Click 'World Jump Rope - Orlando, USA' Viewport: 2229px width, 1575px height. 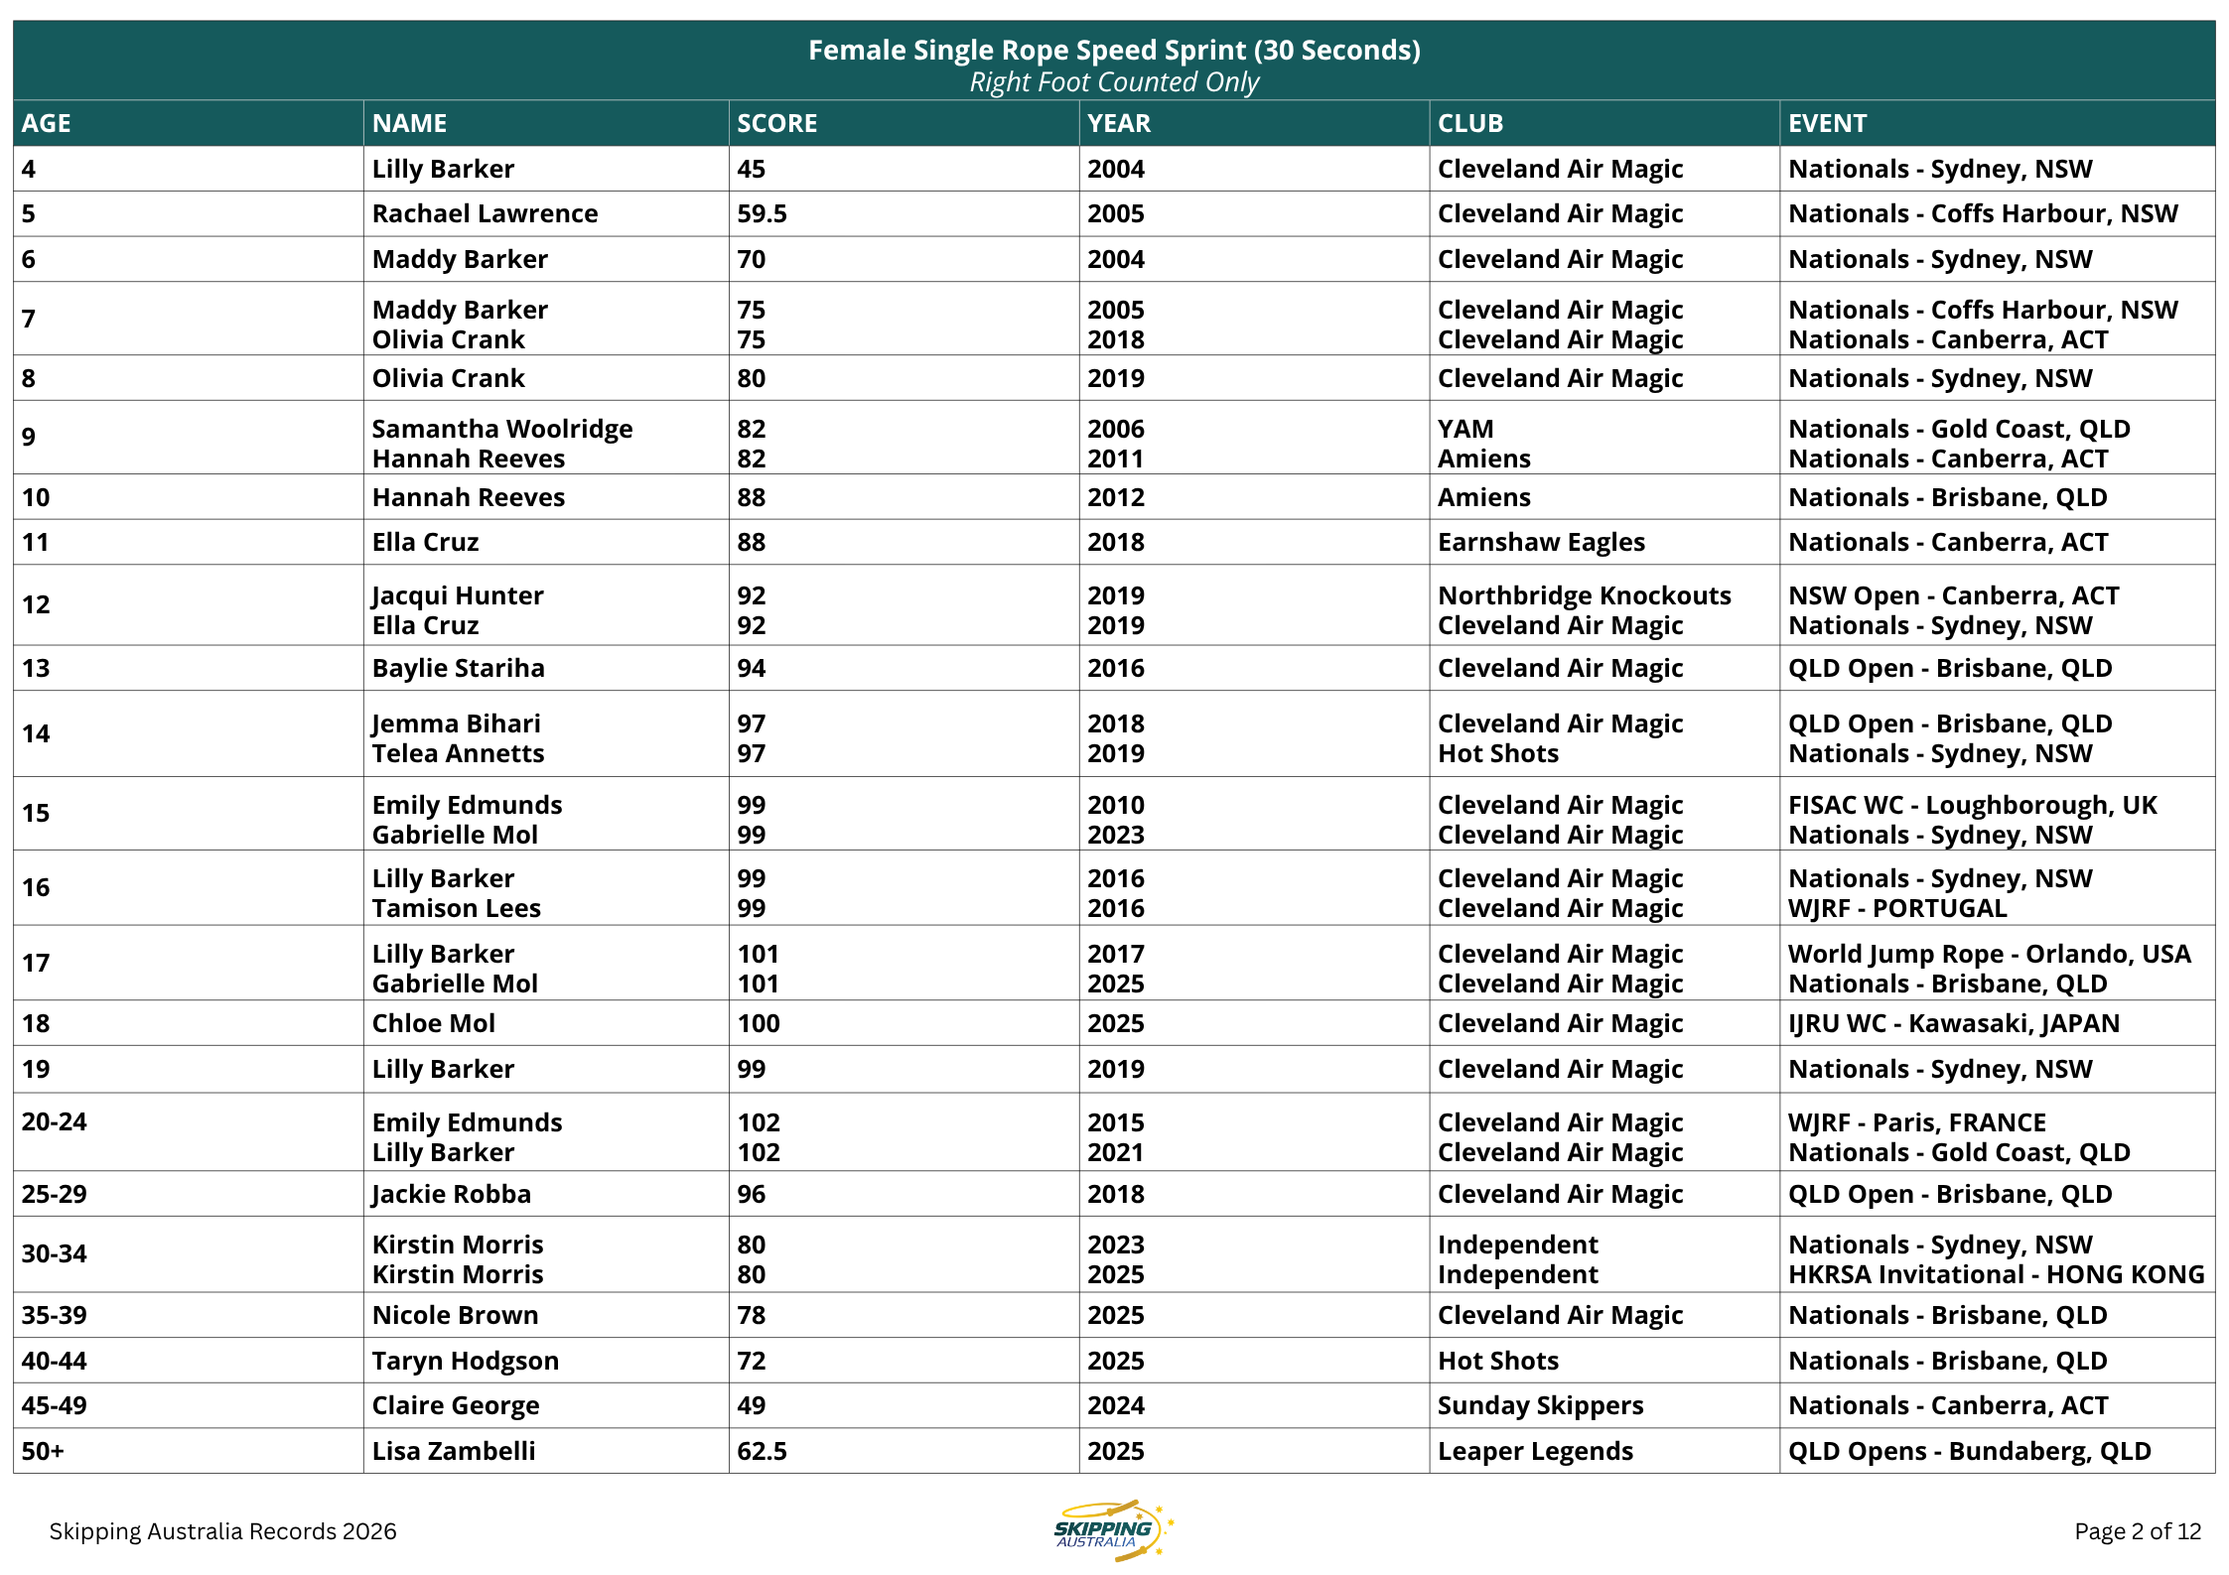(x=1989, y=954)
